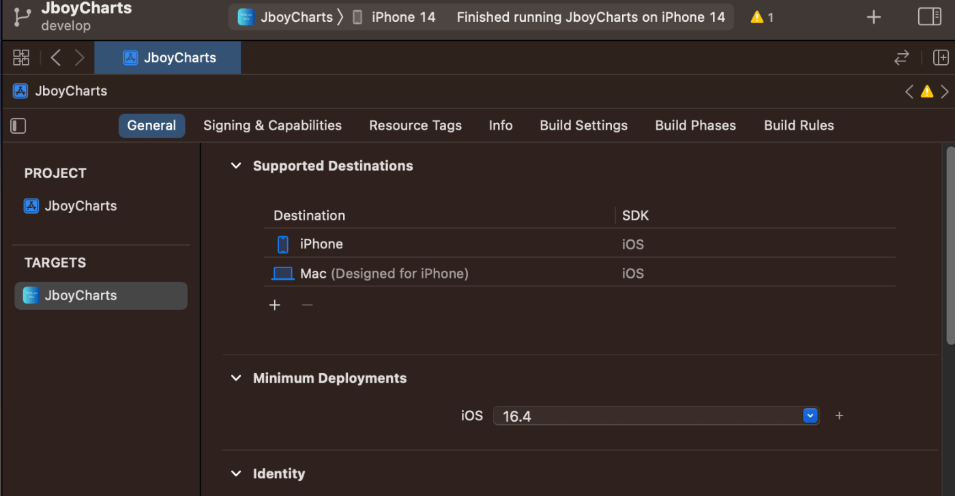The width and height of the screenshot is (955, 496).
Task: Go forward with the right chevron
Action: pyautogui.click(x=79, y=57)
